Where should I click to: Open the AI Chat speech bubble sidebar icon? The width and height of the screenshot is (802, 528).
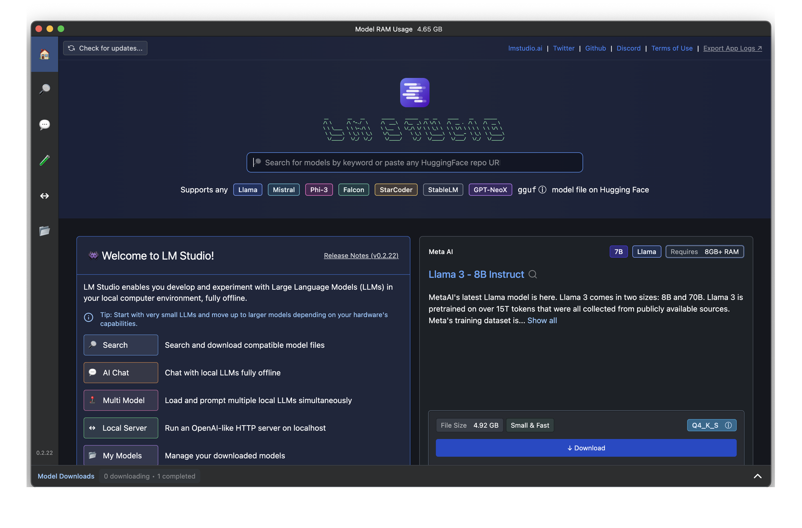coord(45,125)
